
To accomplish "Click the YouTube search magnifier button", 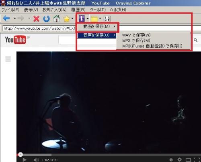I will 195,40.
